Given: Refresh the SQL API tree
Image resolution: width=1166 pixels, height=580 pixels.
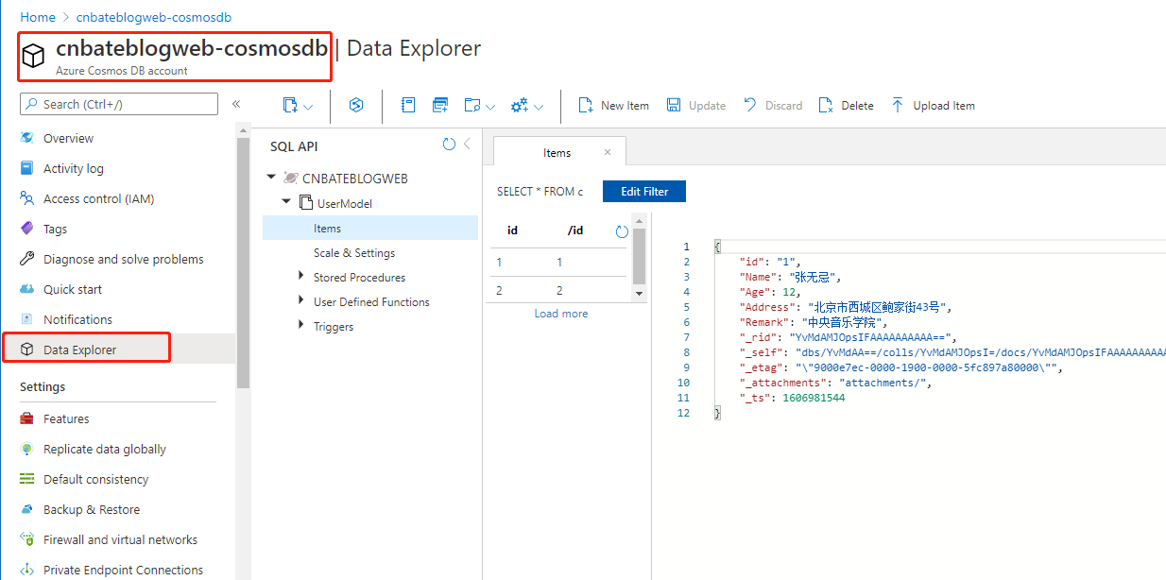Looking at the screenshot, I should tap(449, 145).
